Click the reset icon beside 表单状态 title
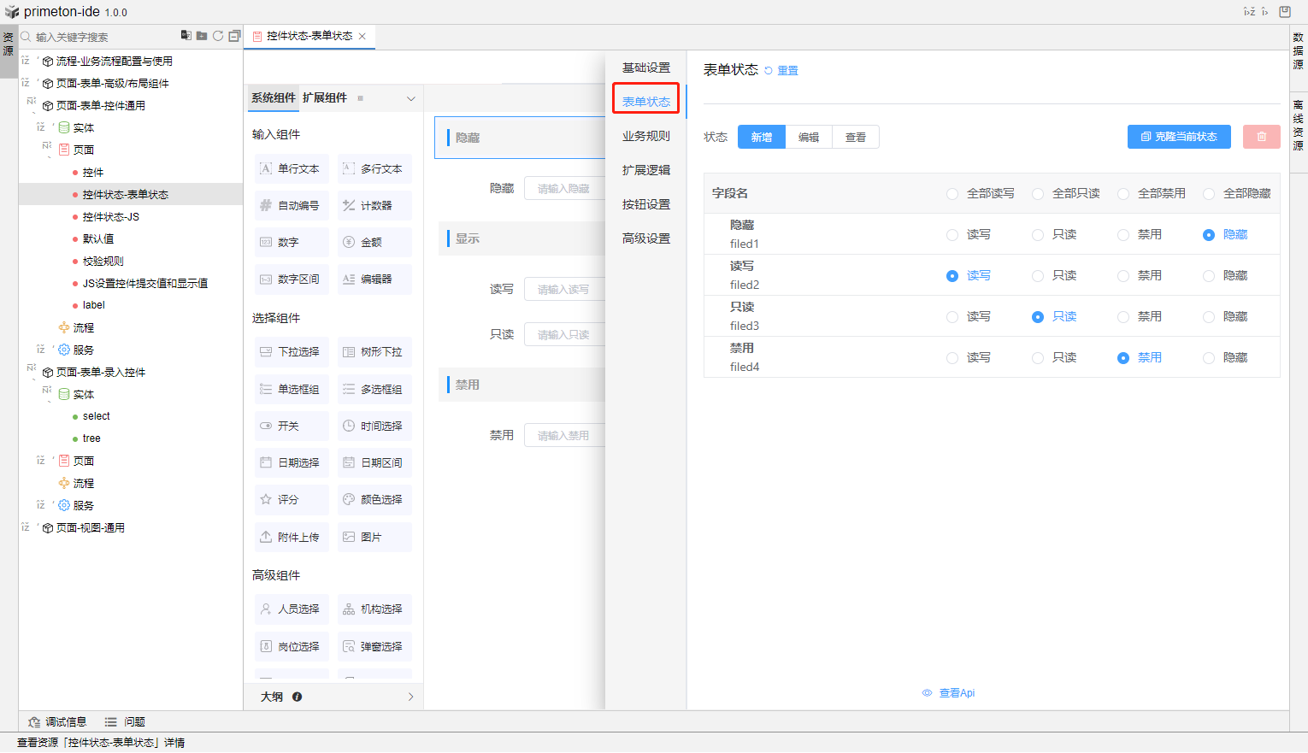 (x=769, y=71)
